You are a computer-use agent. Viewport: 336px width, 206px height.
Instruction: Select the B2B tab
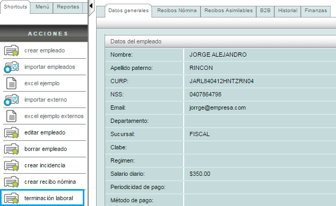pyautogui.click(x=265, y=11)
